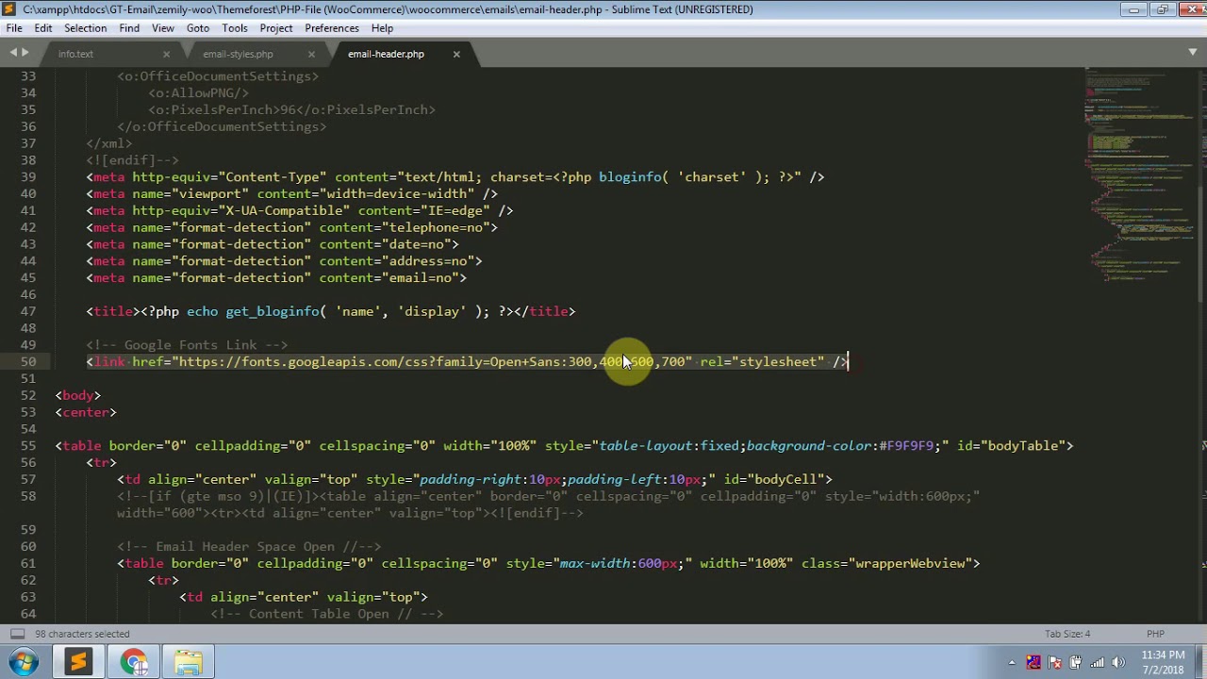Close the info.text tab
Screen dimensions: 1207x679
[x=166, y=54]
